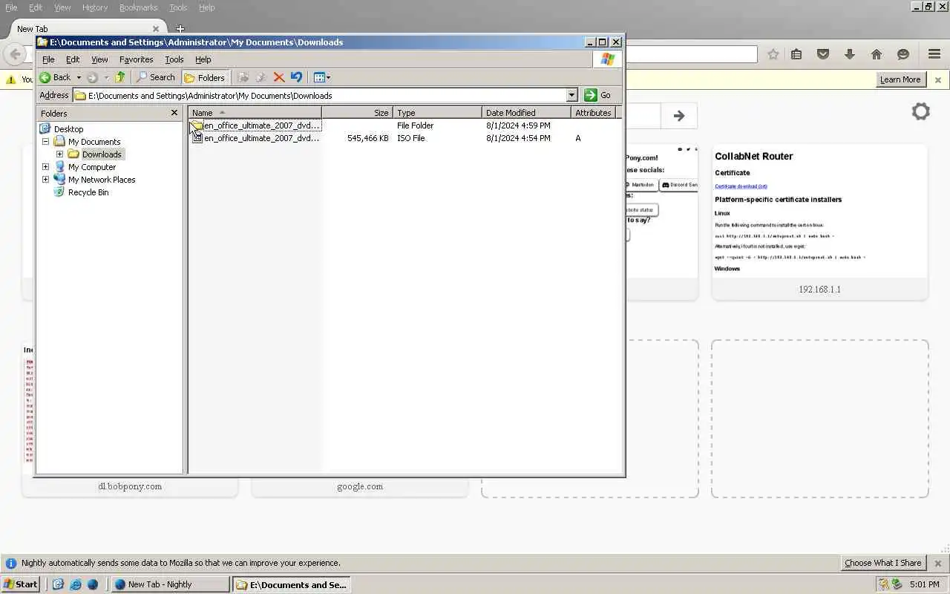
Task: Select Recycle Bin in the folder tree
Action: click(x=88, y=192)
